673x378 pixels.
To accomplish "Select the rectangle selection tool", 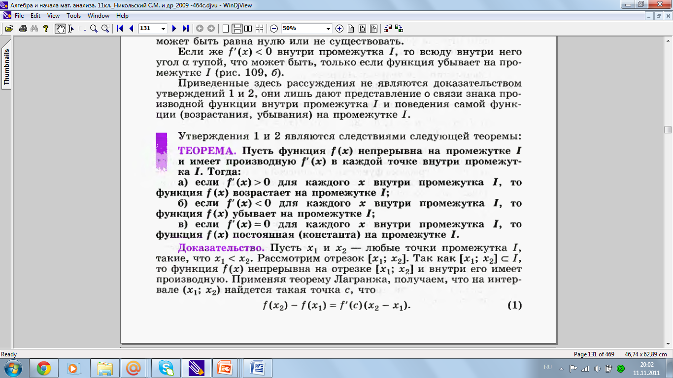I will pyautogui.click(x=82, y=29).
